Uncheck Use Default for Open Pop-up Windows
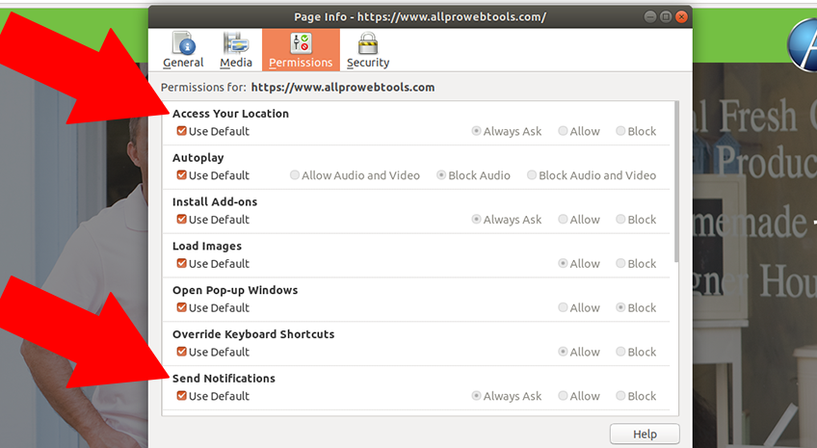 [x=181, y=308]
